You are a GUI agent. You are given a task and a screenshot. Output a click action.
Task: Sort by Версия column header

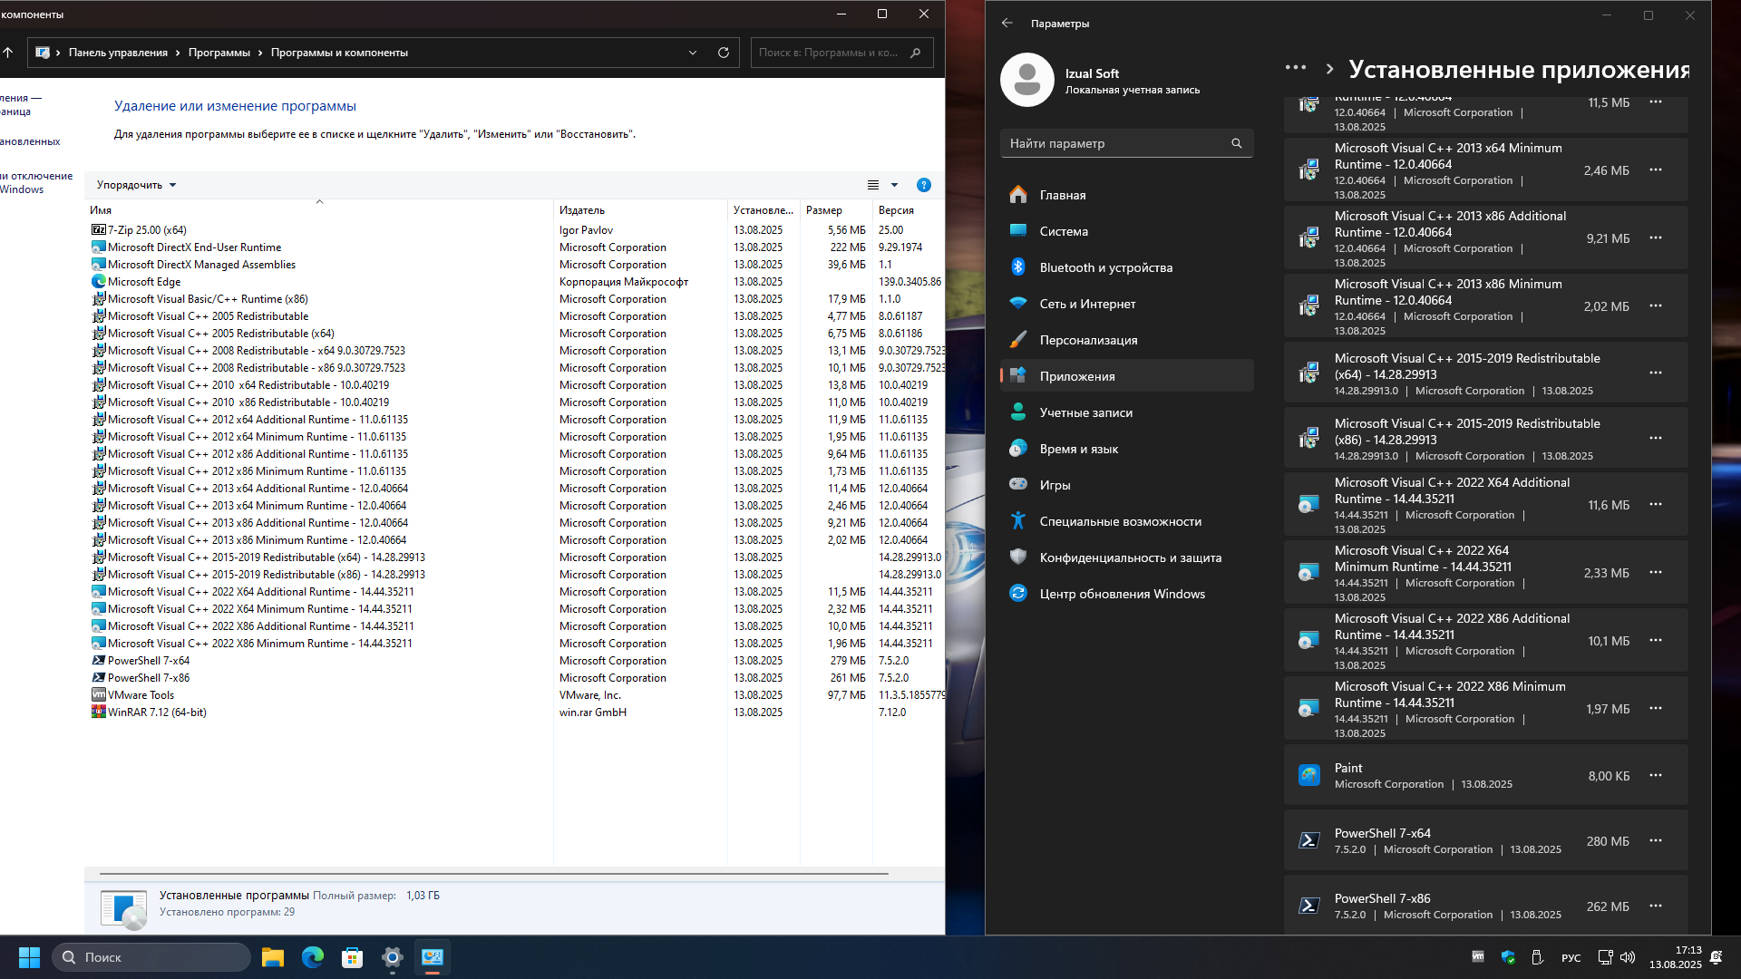(909, 209)
